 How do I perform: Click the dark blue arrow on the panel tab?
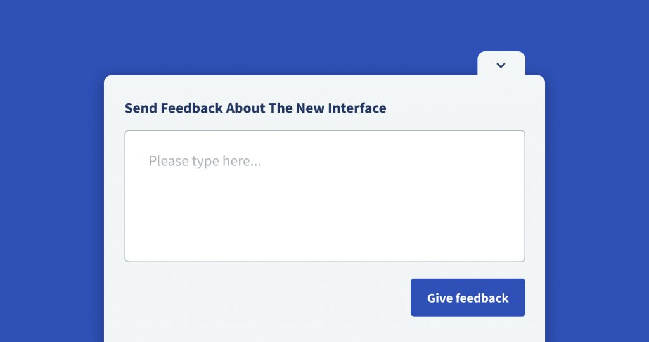[501, 65]
